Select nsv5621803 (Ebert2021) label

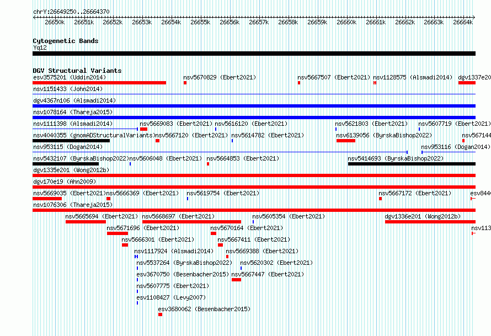[371, 124]
